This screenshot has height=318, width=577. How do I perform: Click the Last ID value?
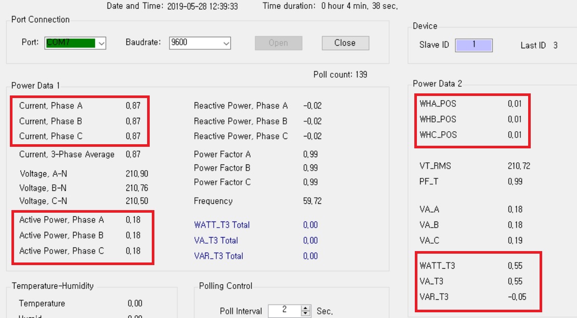click(x=555, y=46)
